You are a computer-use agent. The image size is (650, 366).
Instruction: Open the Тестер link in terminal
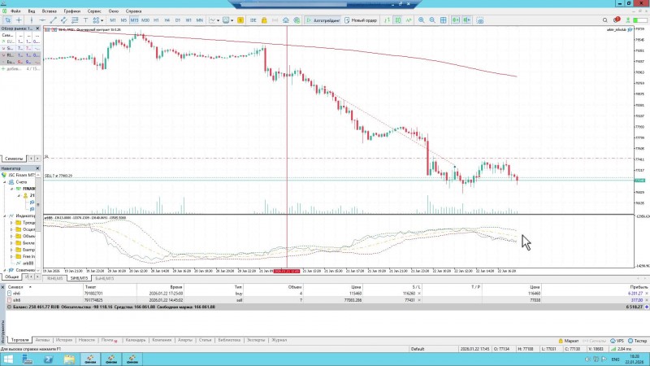[x=637, y=341]
